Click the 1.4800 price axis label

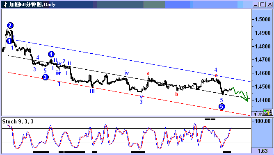[x=263, y=46]
